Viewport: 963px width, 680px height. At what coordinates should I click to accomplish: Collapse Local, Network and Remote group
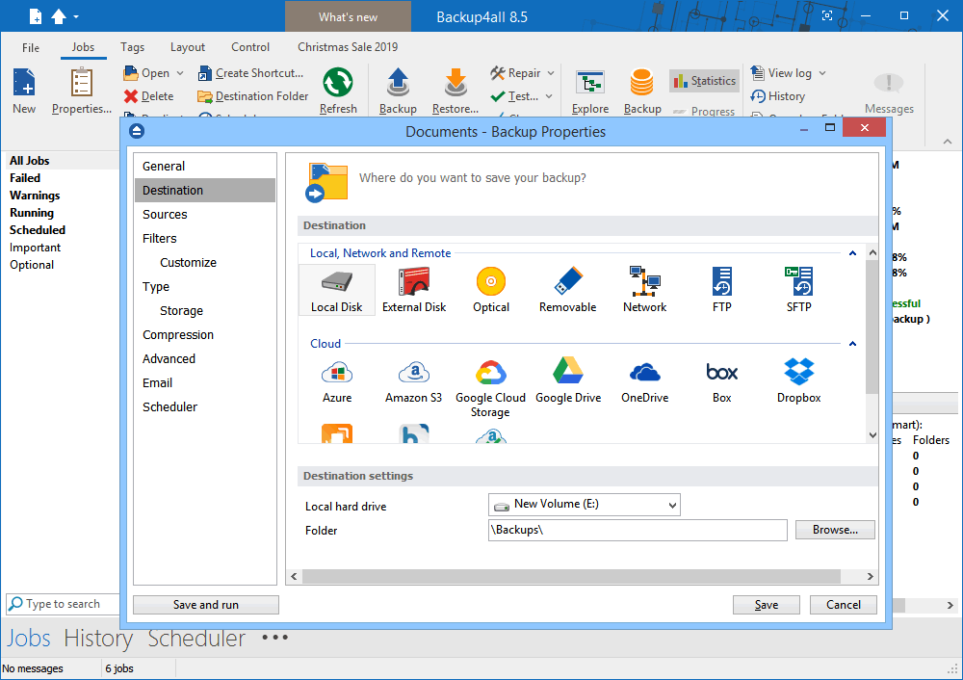pyautogui.click(x=852, y=253)
